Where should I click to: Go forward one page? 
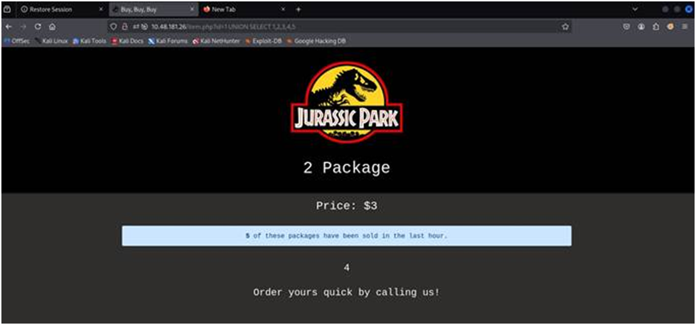(x=23, y=27)
